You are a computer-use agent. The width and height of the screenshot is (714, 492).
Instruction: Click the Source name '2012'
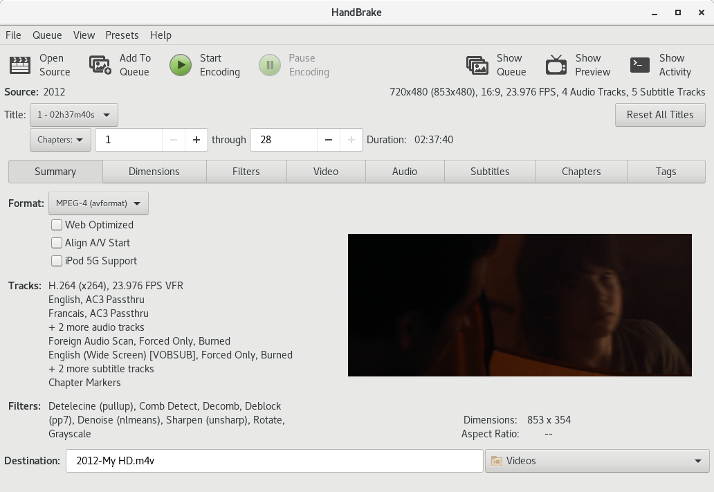tap(54, 92)
